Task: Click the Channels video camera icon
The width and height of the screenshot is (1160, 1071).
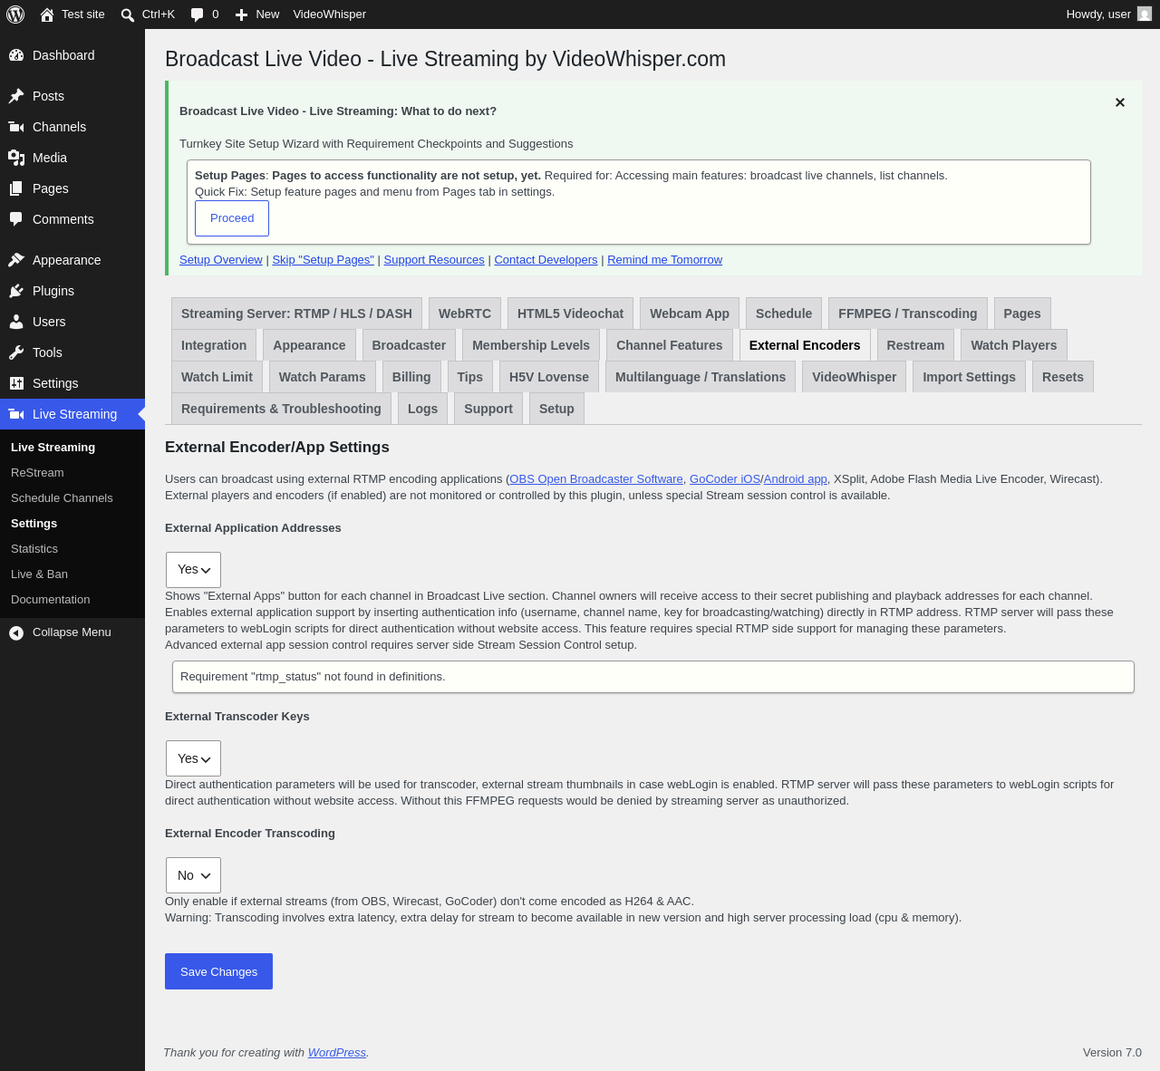Action: coord(16,127)
